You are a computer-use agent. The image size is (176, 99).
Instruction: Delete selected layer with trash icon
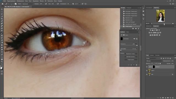[x=173, y=98]
